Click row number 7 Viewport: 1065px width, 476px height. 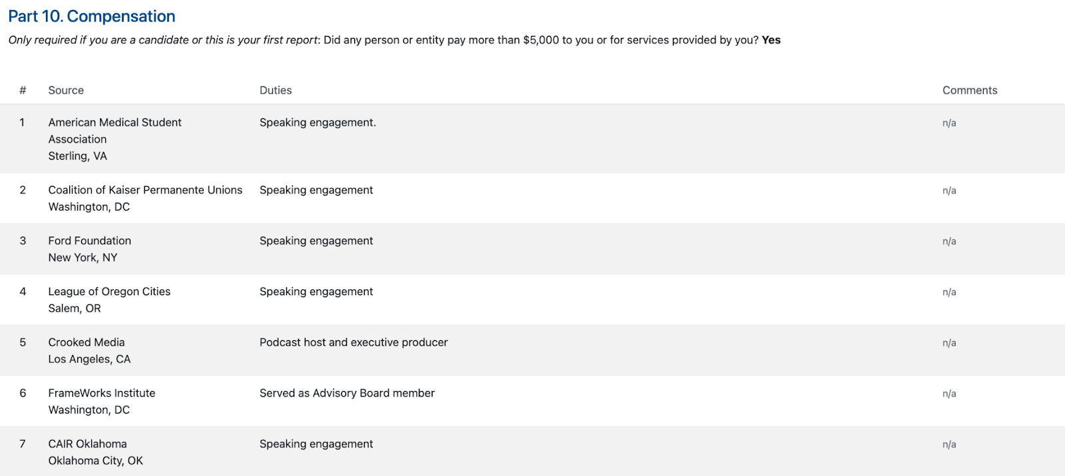pyautogui.click(x=23, y=444)
